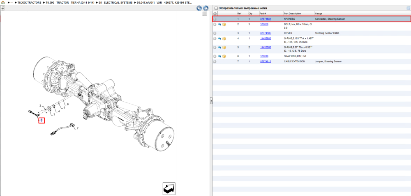
Task: Click the plus icon in the table header
Action: pos(215,14)
